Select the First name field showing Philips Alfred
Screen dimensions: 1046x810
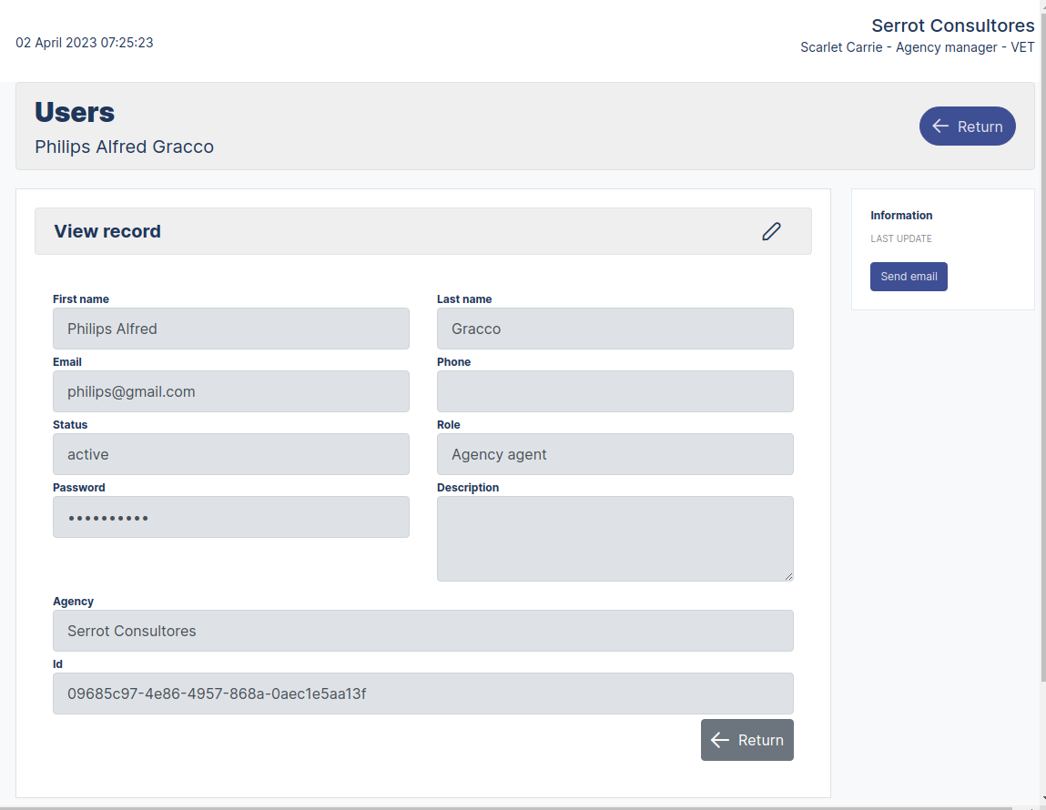click(x=230, y=329)
